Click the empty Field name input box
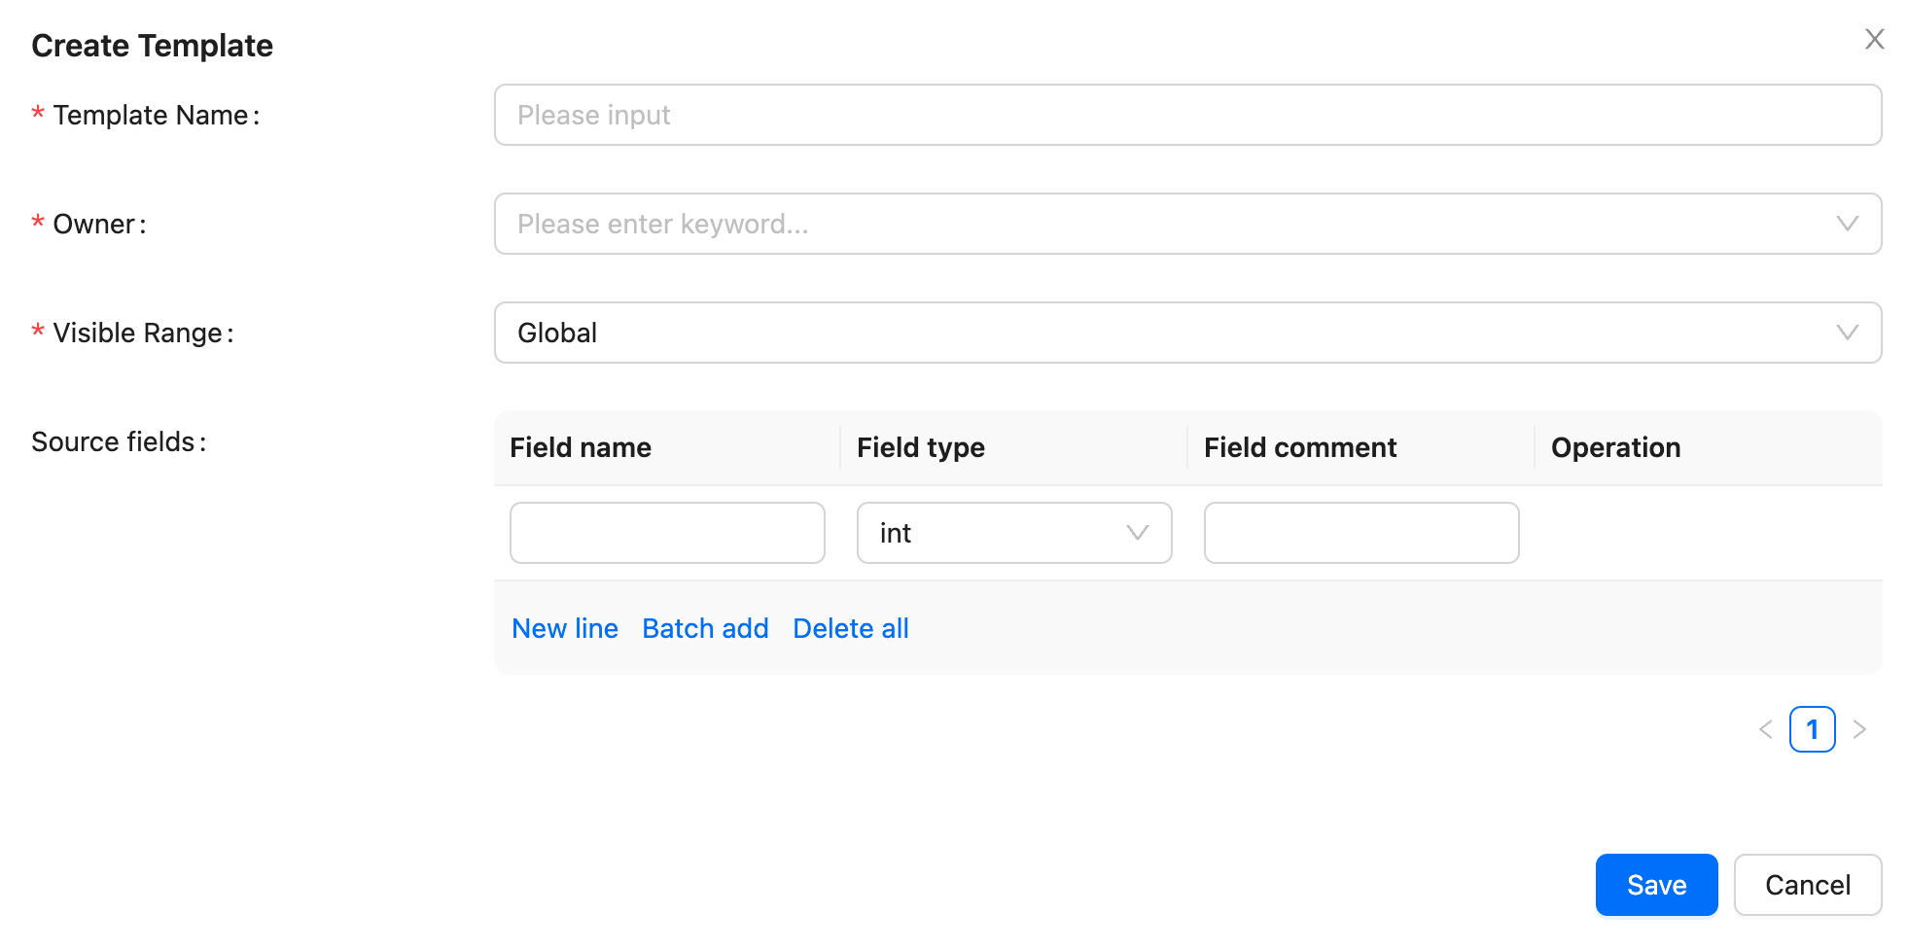Viewport: 1908px width, 949px height. click(667, 533)
